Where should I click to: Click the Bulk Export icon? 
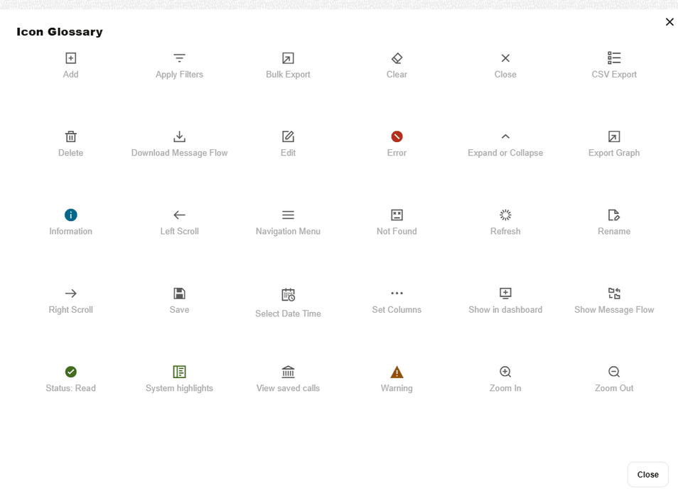(x=288, y=58)
